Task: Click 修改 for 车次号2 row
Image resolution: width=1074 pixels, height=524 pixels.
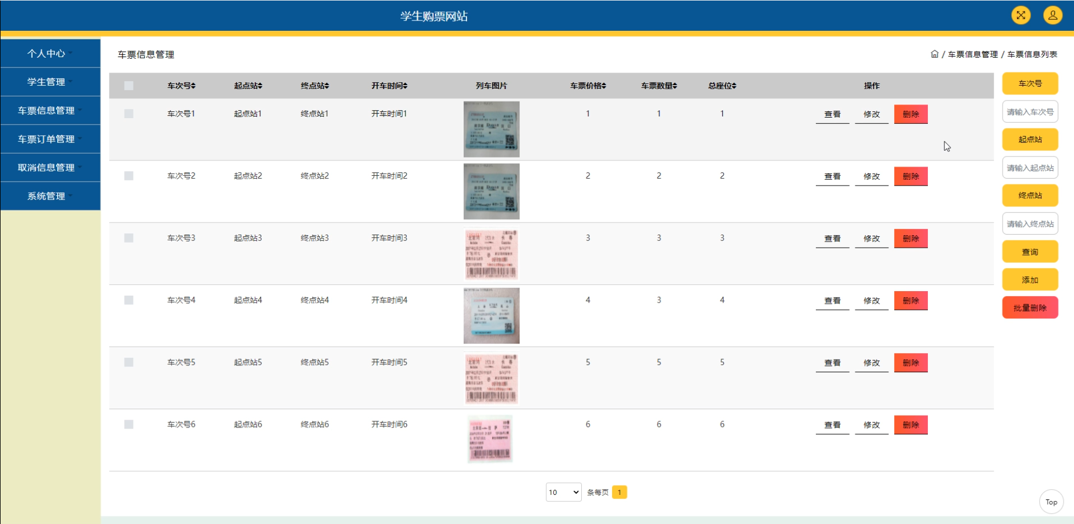Action: point(872,176)
